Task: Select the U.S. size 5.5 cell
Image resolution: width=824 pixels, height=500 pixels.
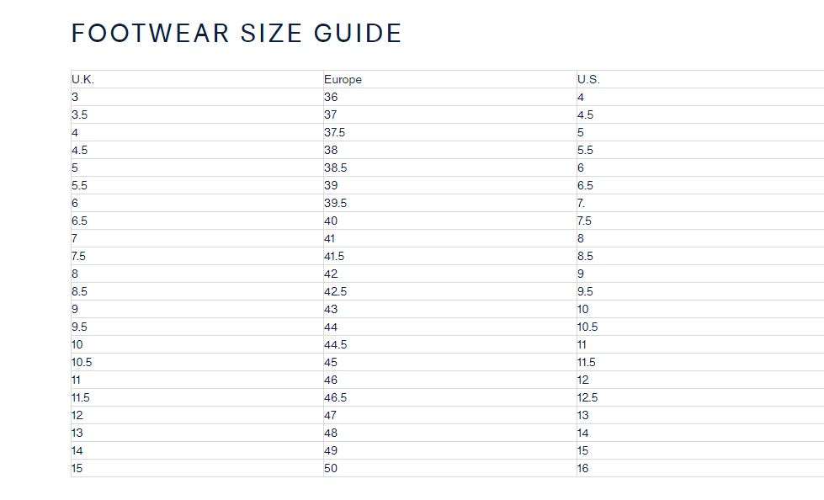Action: (585, 150)
